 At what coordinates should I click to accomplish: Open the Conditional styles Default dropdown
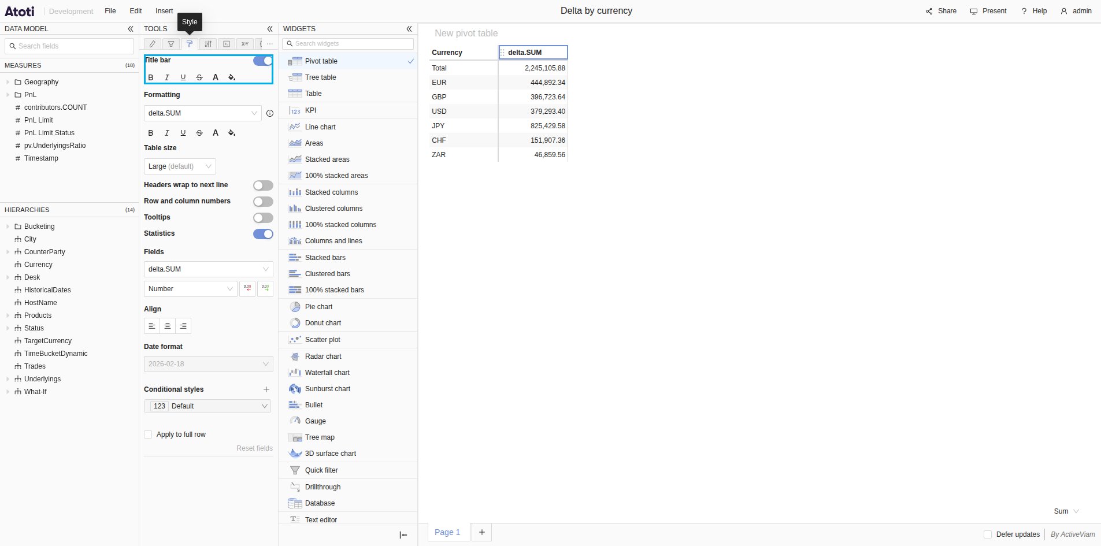[x=207, y=406]
